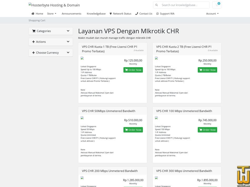This screenshot has width=250, height=187.
Task: Expand the Actions sidebar panel
Action: pyautogui.click(x=50, y=42)
